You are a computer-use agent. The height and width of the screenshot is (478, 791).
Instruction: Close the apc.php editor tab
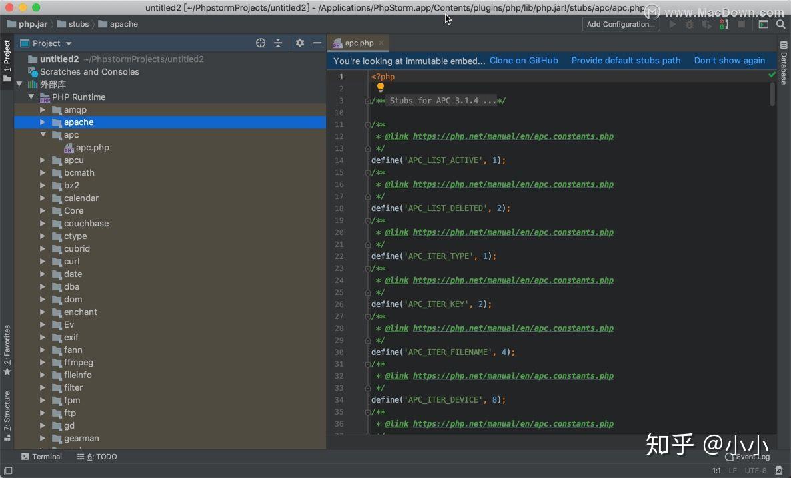click(x=381, y=43)
